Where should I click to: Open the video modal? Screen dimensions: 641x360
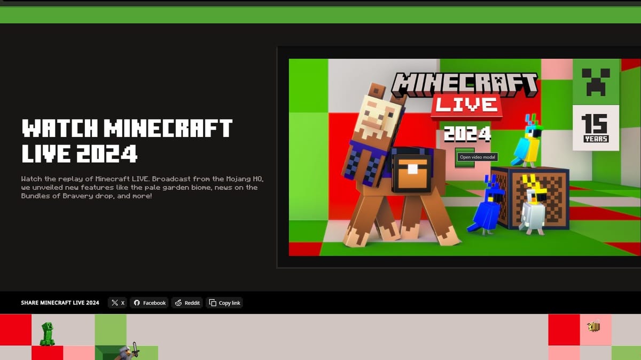click(x=478, y=157)
